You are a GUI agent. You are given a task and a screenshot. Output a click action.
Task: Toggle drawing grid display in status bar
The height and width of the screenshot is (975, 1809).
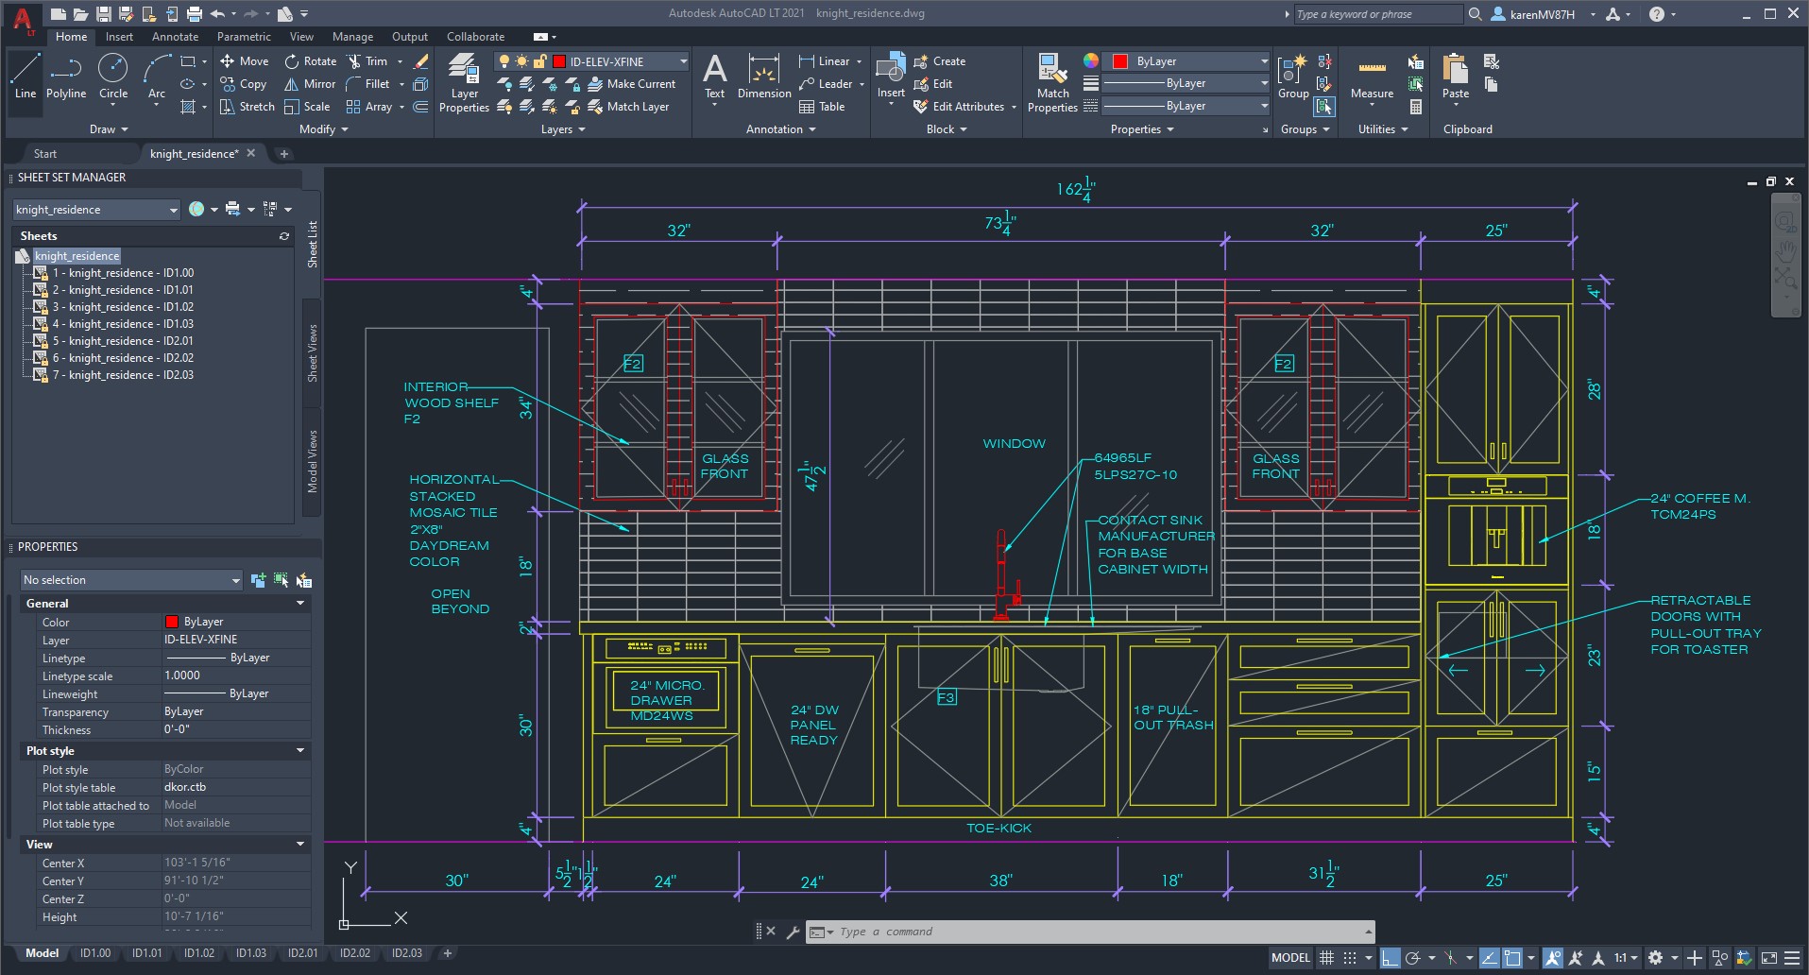coord(1326,958)
